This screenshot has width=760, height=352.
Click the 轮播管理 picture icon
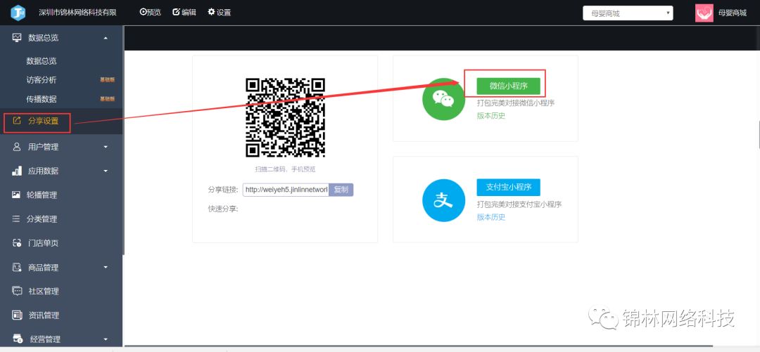[16, 195]
